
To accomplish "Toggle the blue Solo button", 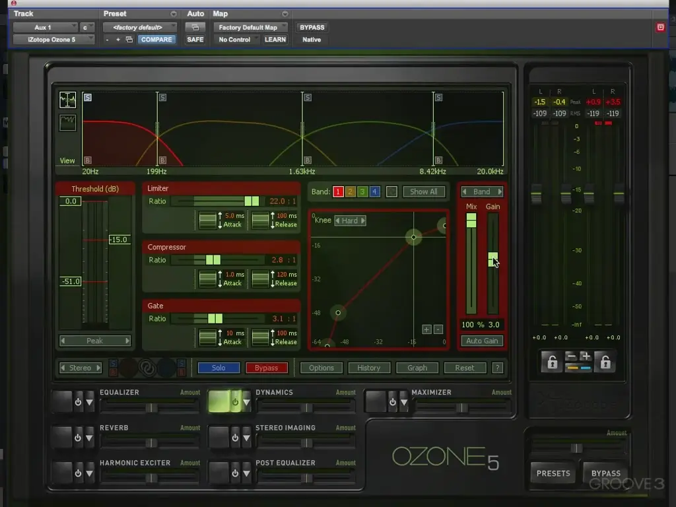I will 219,368.
